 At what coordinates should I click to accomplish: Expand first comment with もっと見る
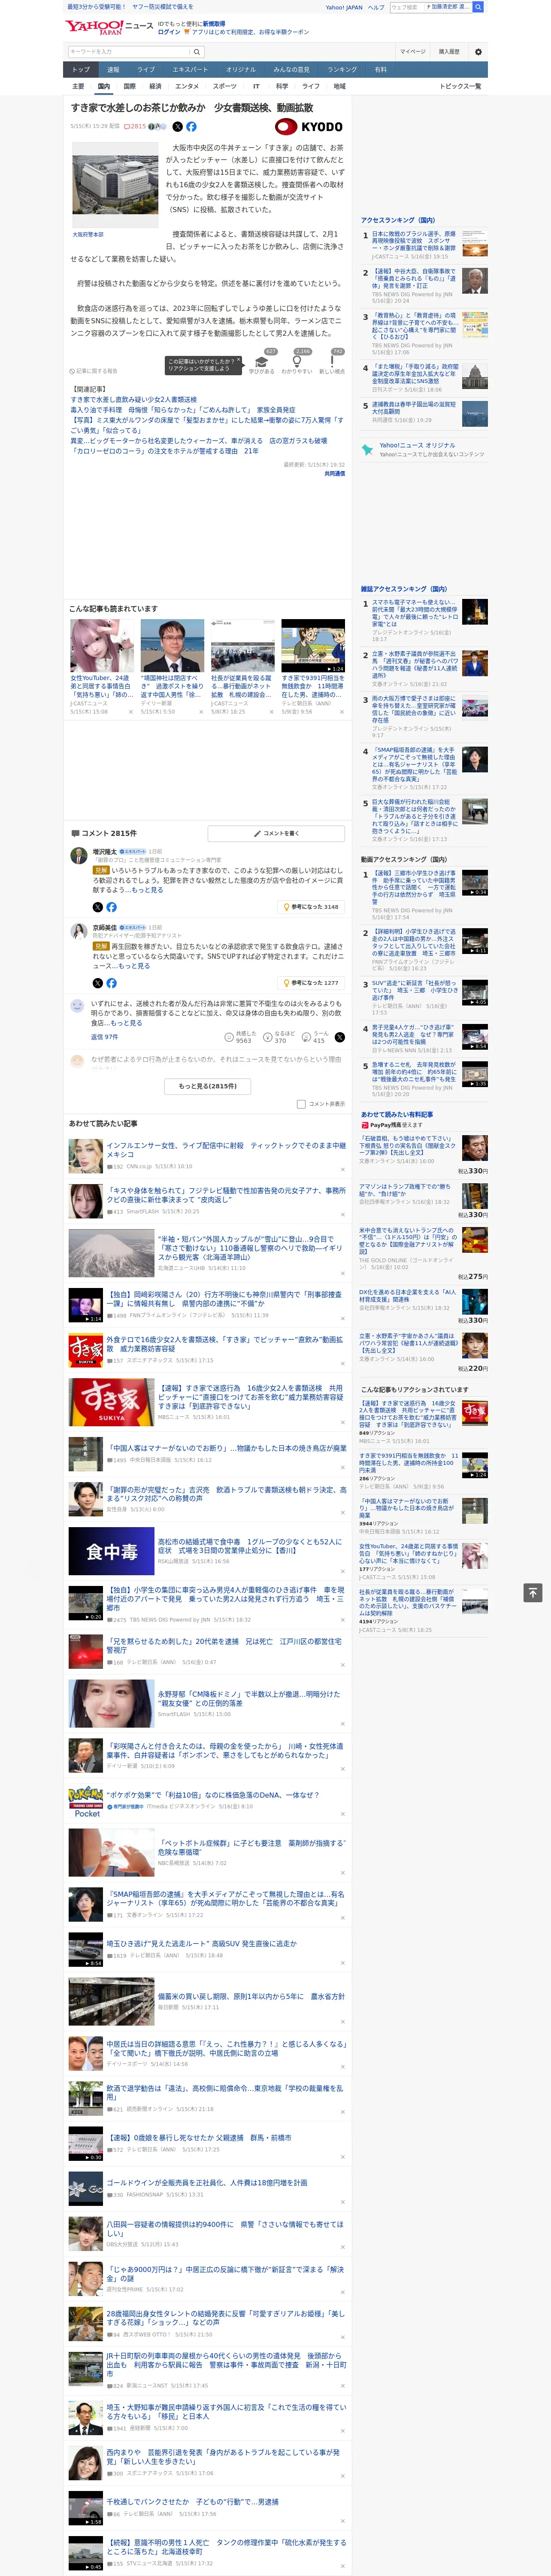147,890
